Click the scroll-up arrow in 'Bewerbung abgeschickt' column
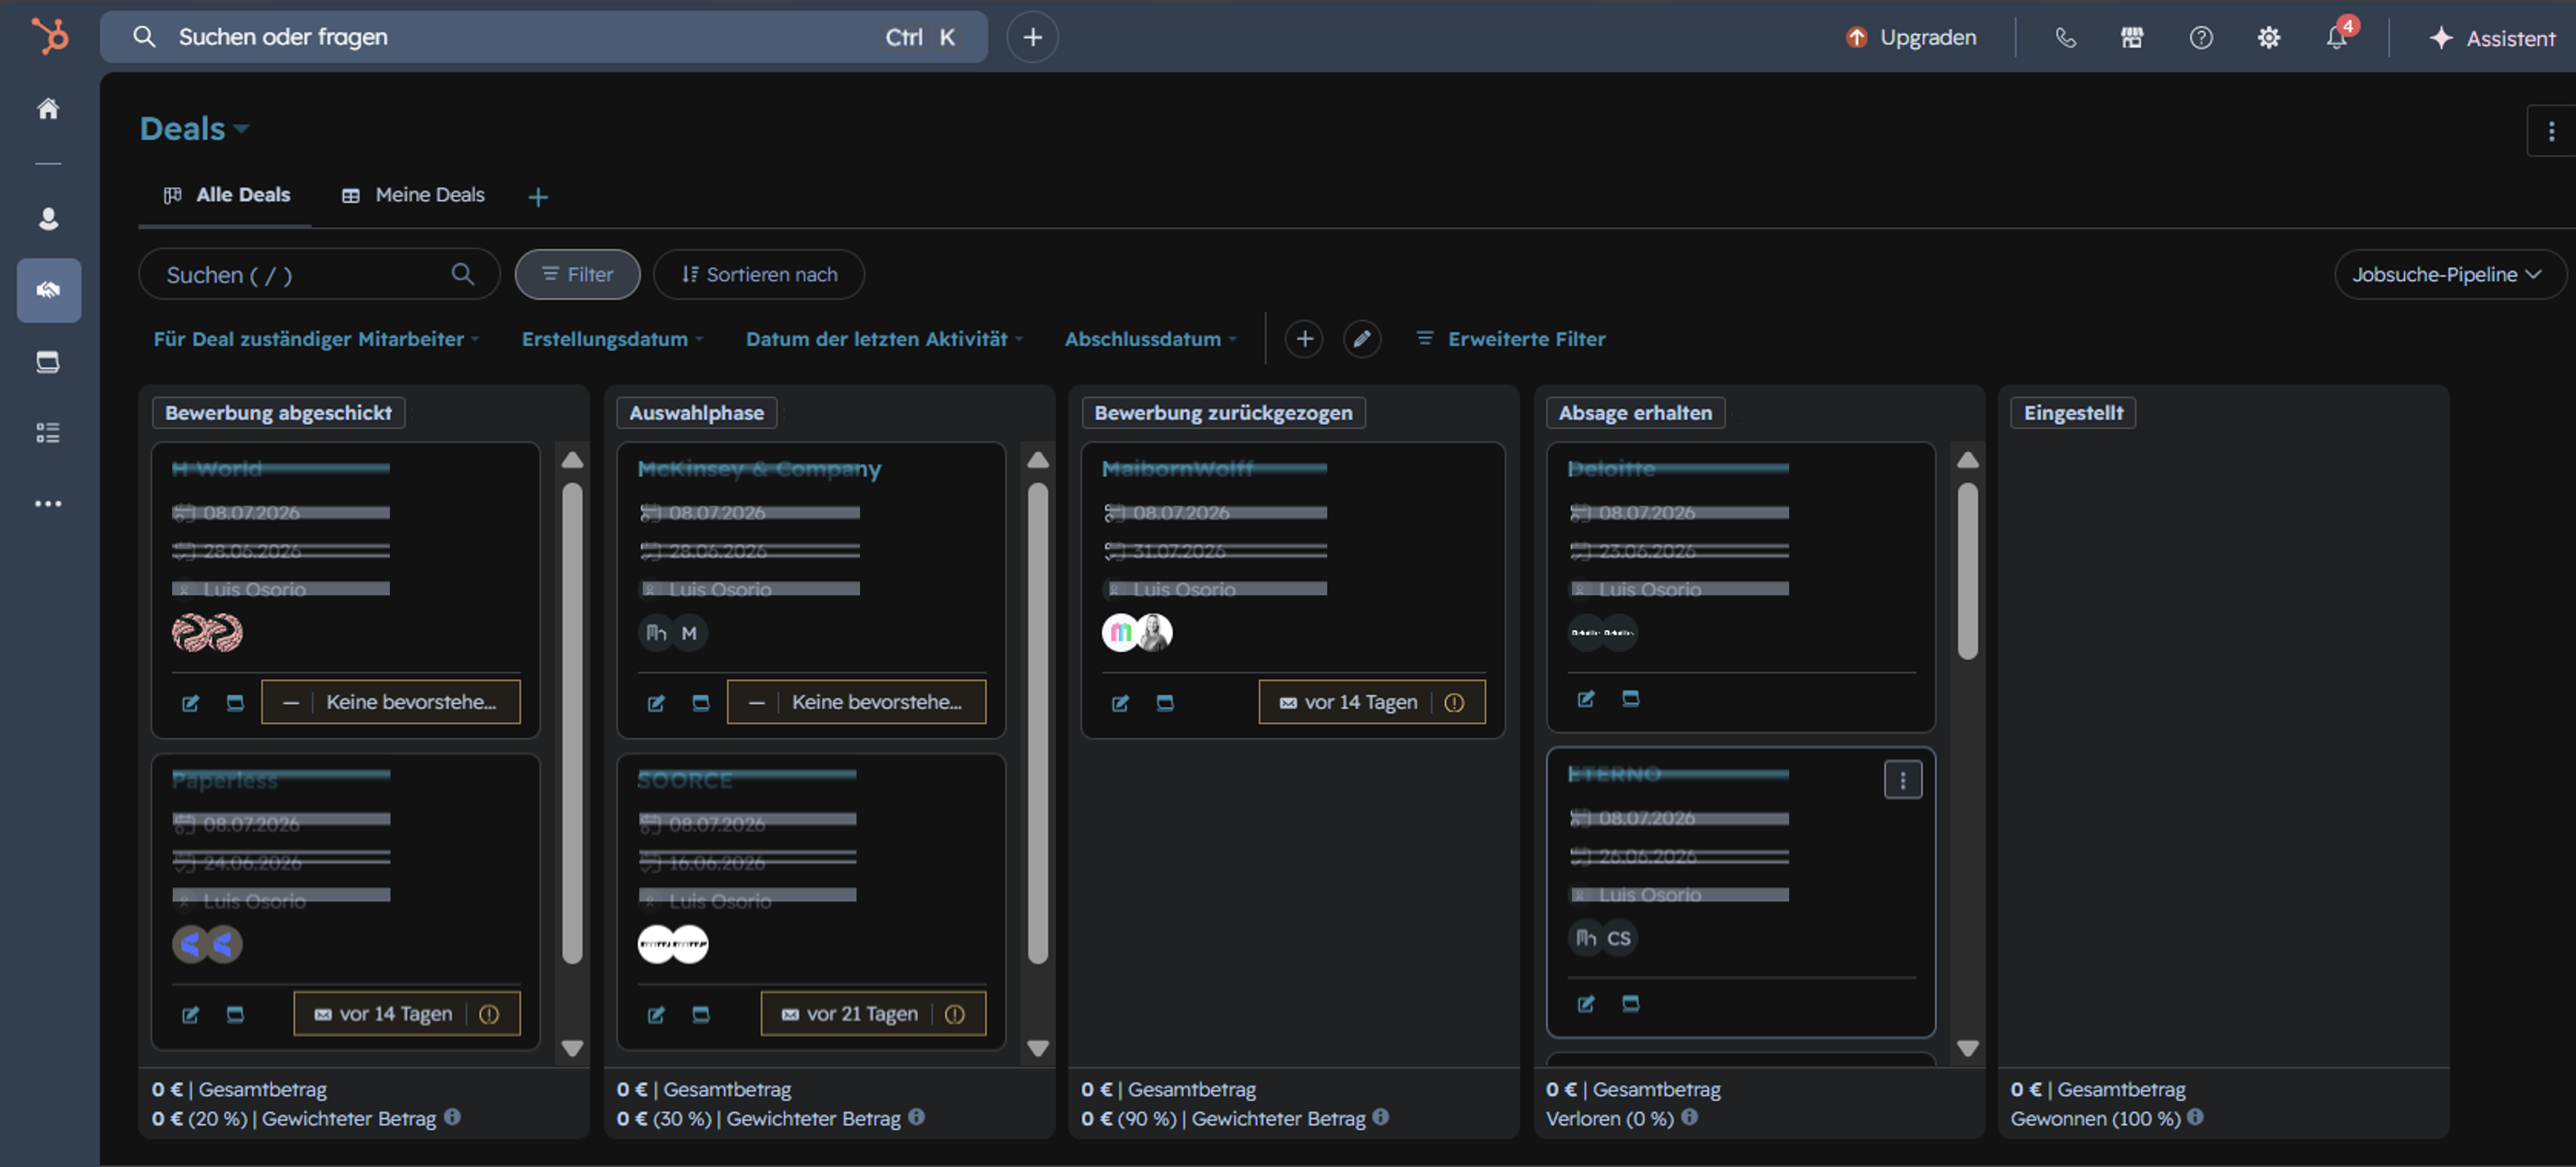 pos(572,460)
